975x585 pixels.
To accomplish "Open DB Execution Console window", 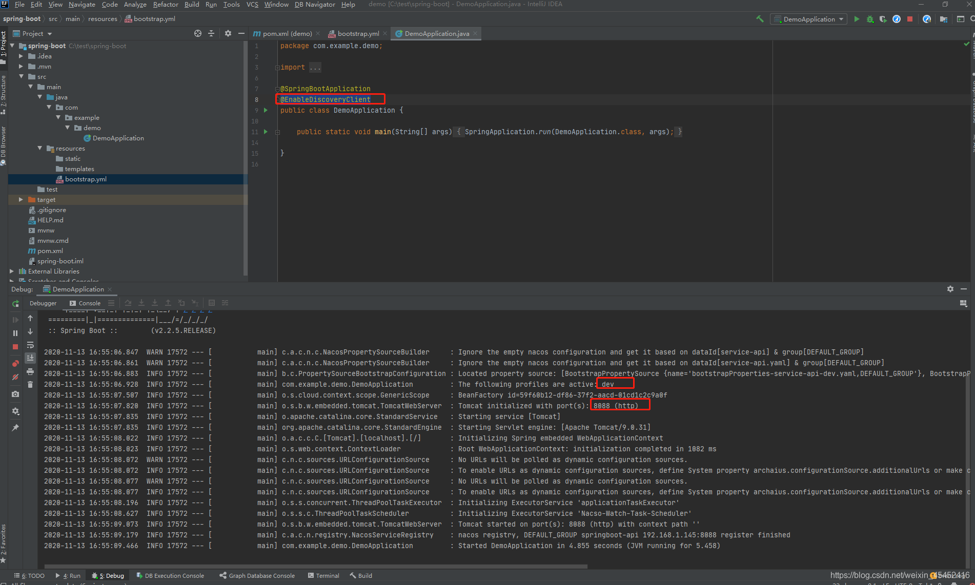I will click(x=170, y=576).
